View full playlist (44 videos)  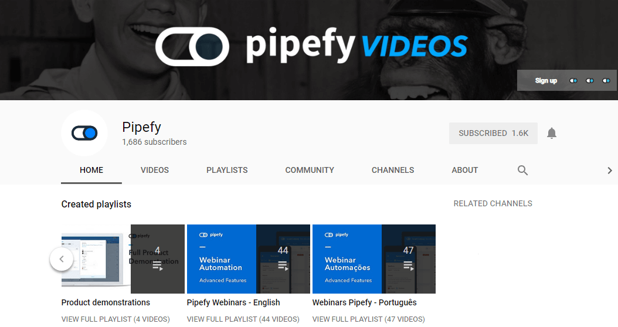pos(243,319)
